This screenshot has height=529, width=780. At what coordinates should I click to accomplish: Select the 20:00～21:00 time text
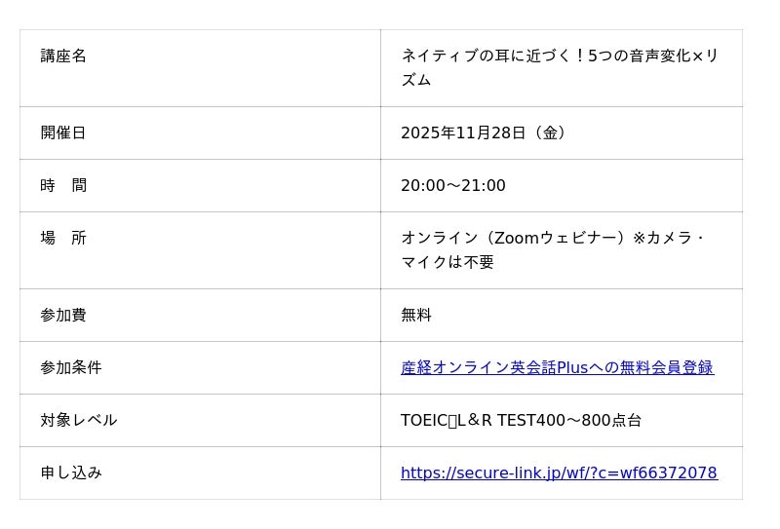point(453,185)
